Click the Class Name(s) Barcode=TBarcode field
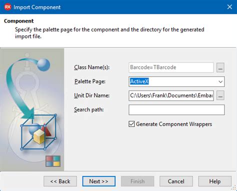Viewport: 237px width, 191px height. point(171,67)
